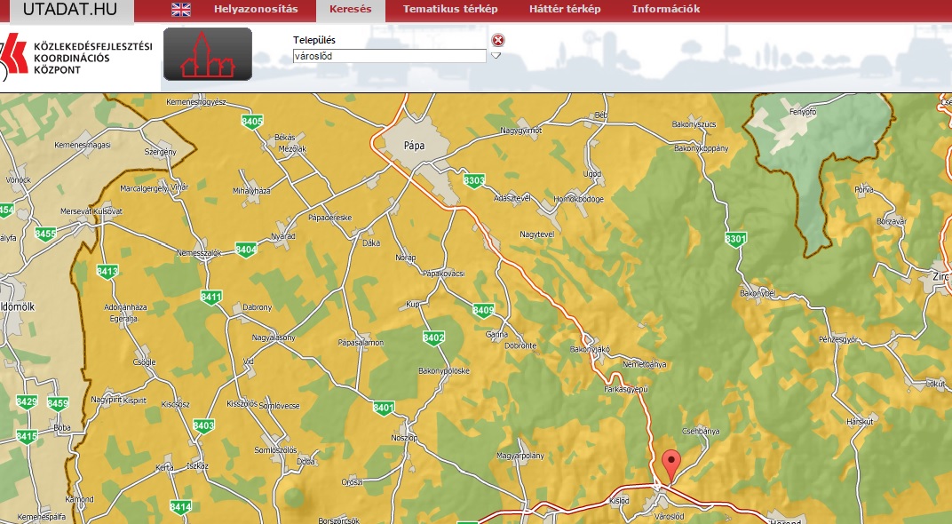Screen dimensions: 952x524
Task: Click the 8405 road shield marker
Action: (x=252, y=121)
